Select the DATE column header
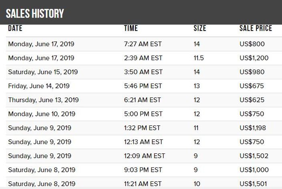Viewport: 282px width, 189px height. pyautogui.click(x=15, y=28)
